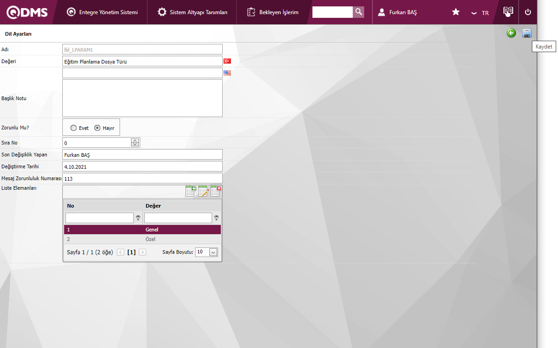The image size is (558, 348).
Task: Go to previous page arrow
Action: click(x=120, y=252)
